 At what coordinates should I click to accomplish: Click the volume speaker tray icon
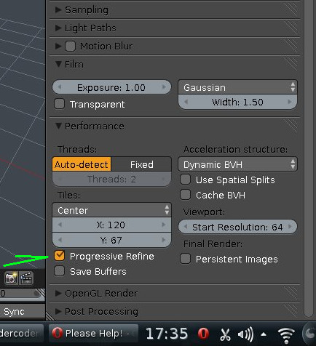tap(245, 334)
